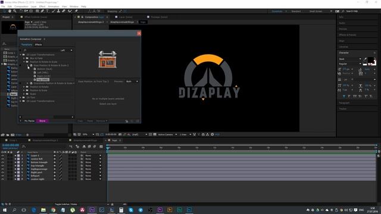Click the Animation Composer horizontal scrollbar
This screenshot has width=381, height=214.
(46, 117)
